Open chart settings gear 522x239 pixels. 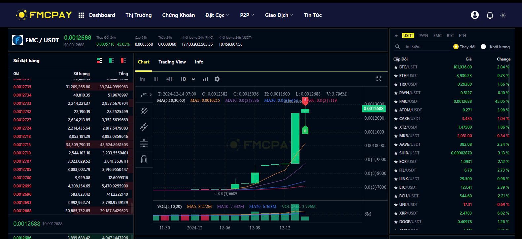pyautogui.click(x=217, y=79)
